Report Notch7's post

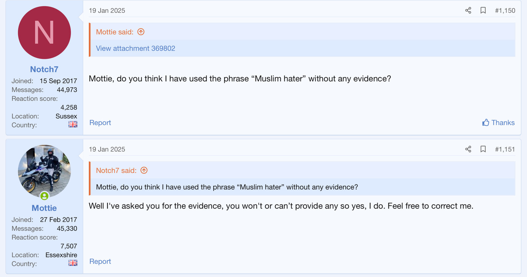[100, 123]
